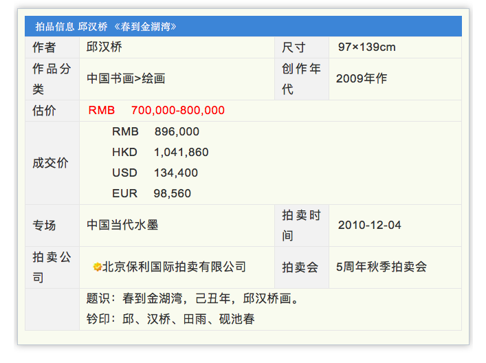Click the gold badge icon beside 北京保利国际拍卖有限公司
This screenshot has width=486, height=363.
(97, 267)
